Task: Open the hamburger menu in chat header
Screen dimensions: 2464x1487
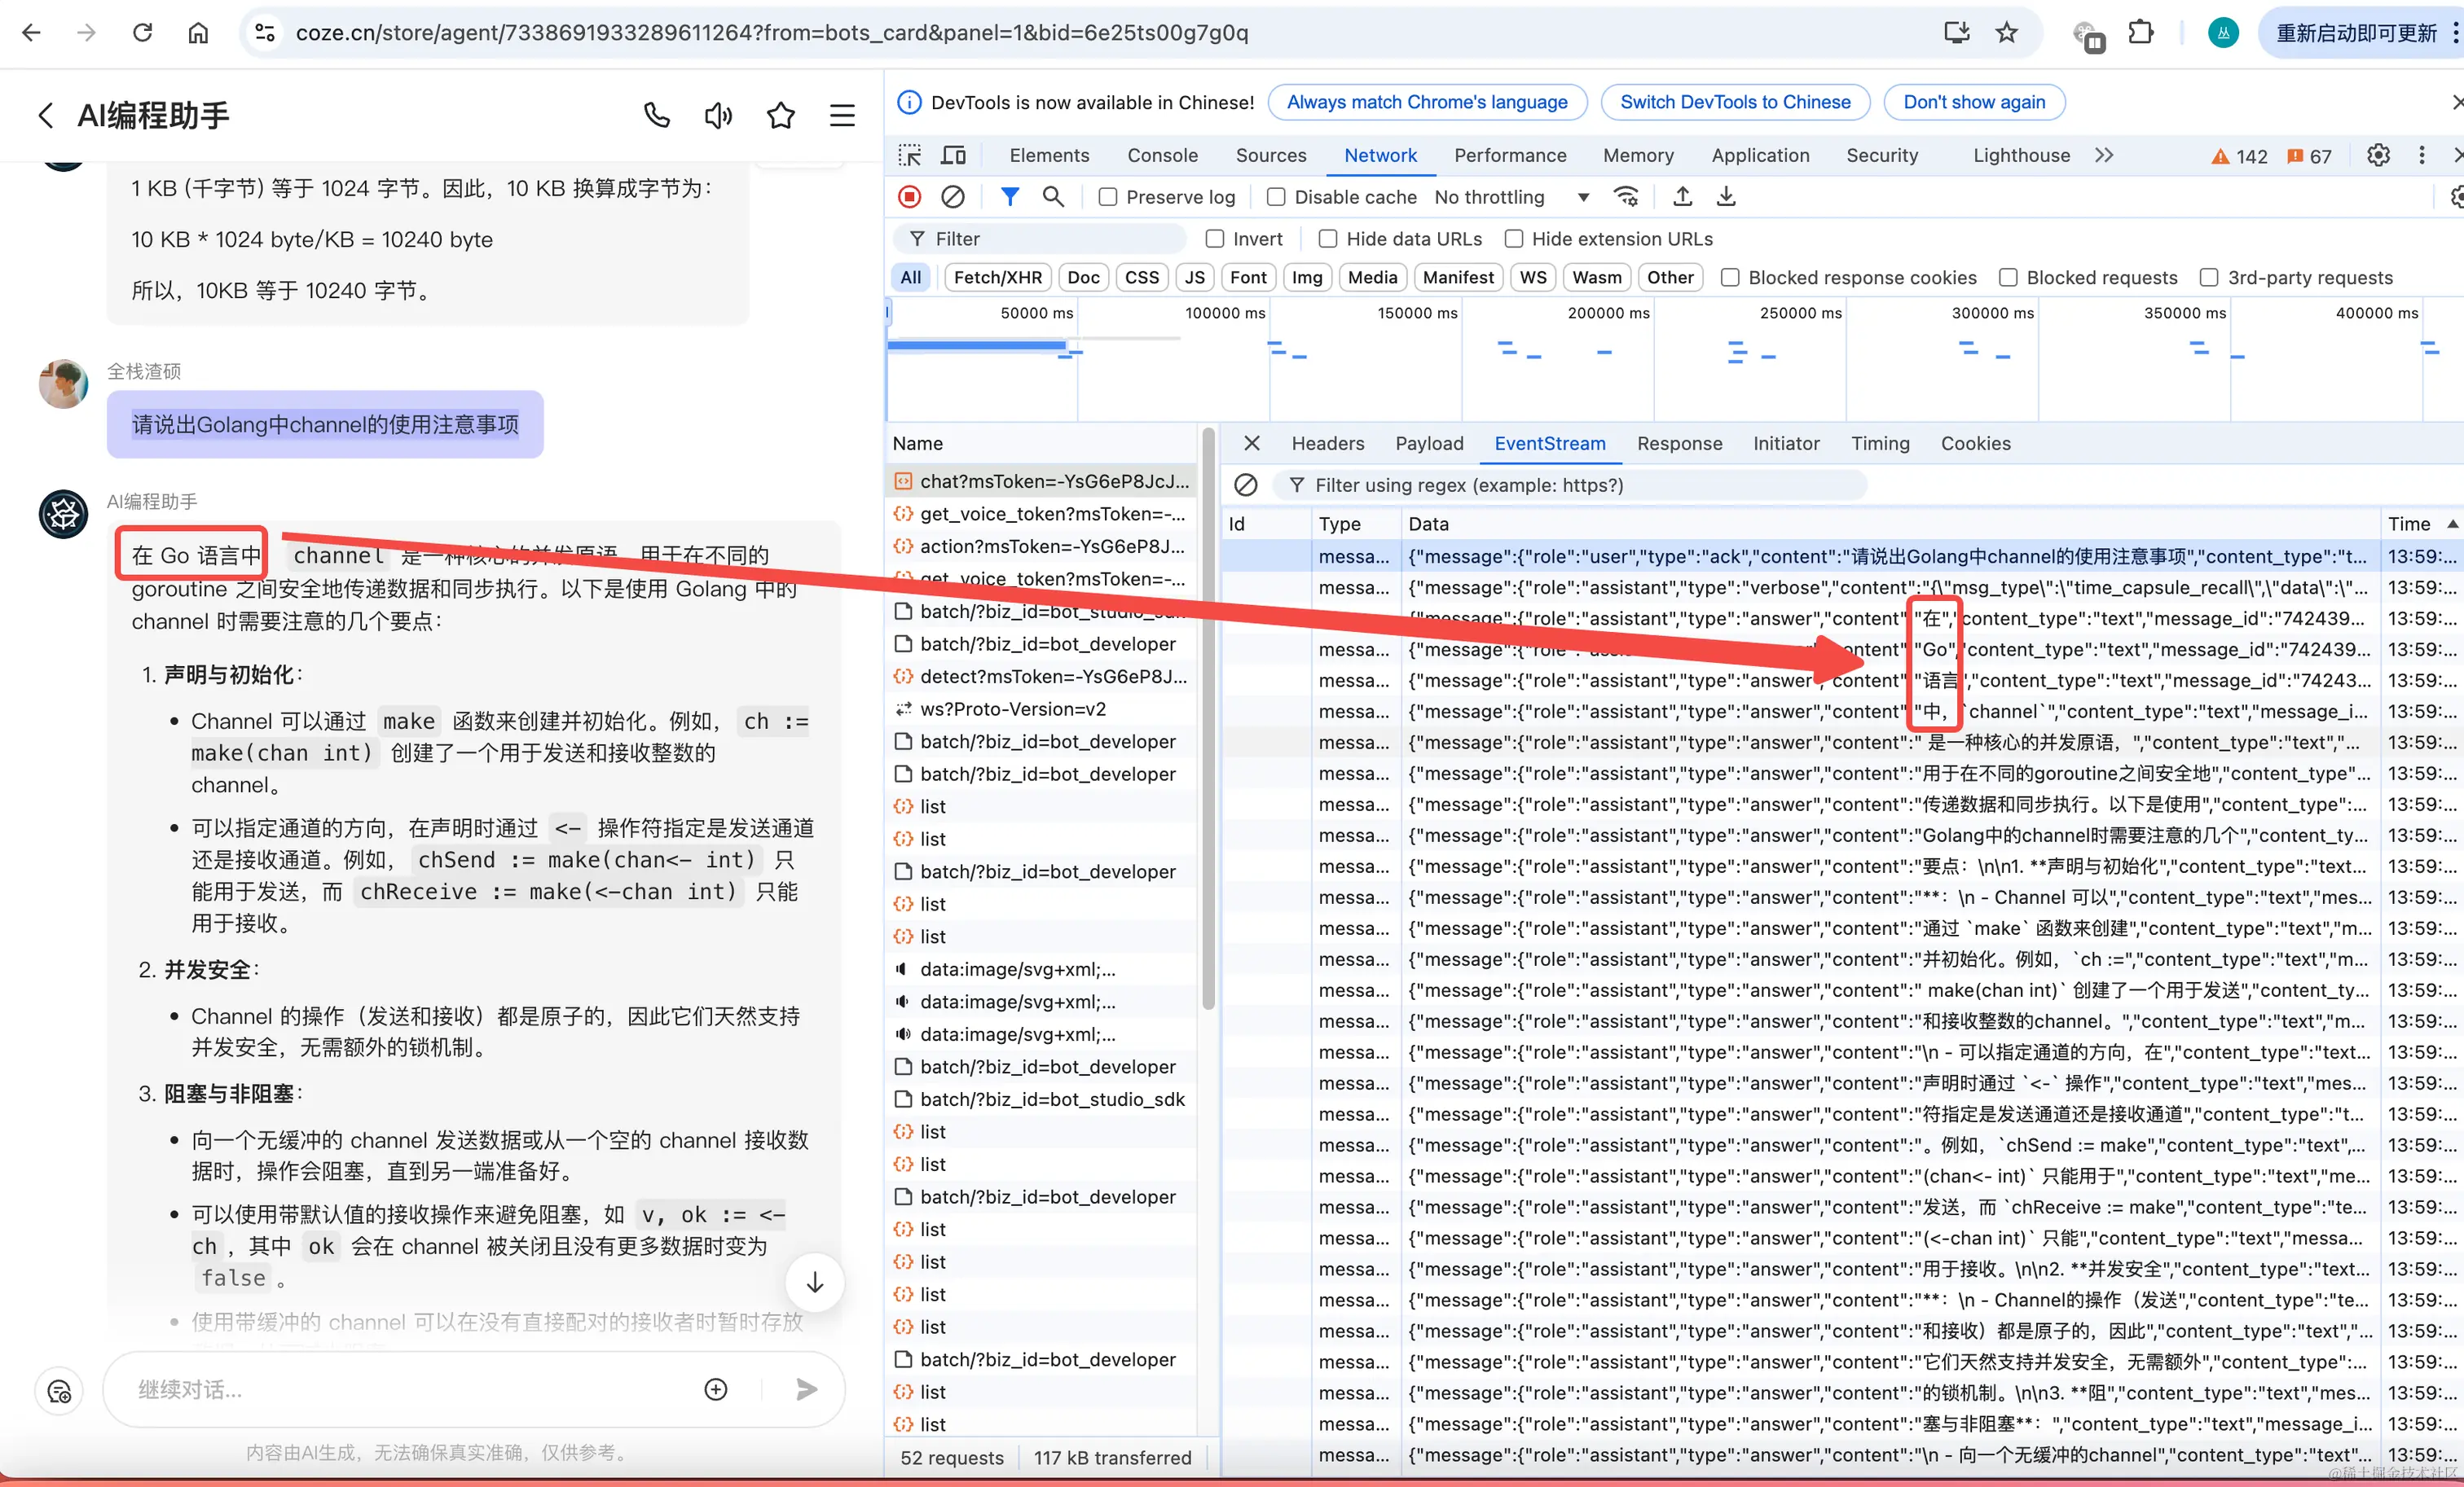Action: click(842, 116)
